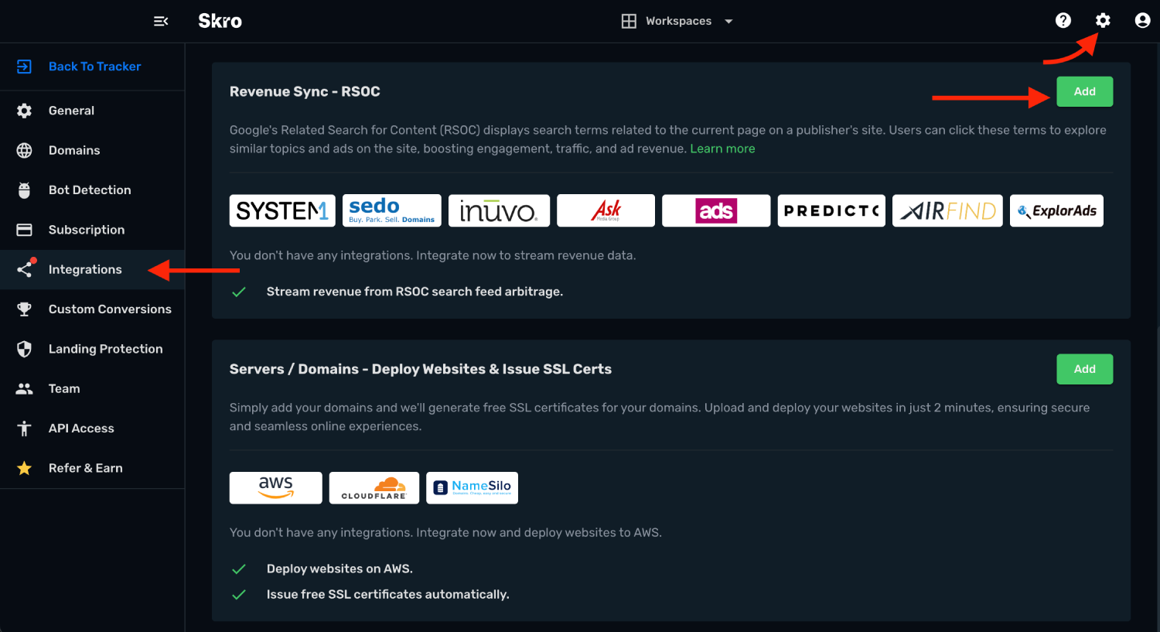Select the Sedo provider logo
The image size is (1160, 632).
click(392, 210)
